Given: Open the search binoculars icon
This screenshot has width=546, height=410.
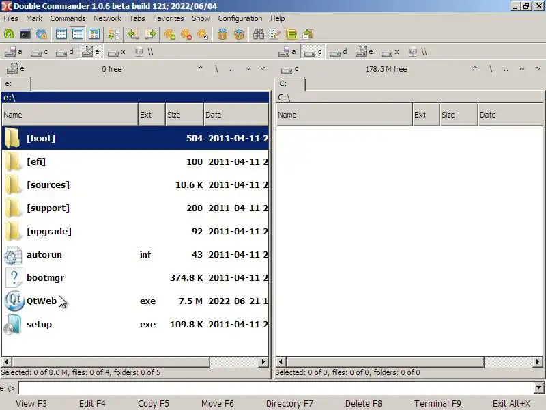Looking at the screenshot, I should click(x=259, y=34).
